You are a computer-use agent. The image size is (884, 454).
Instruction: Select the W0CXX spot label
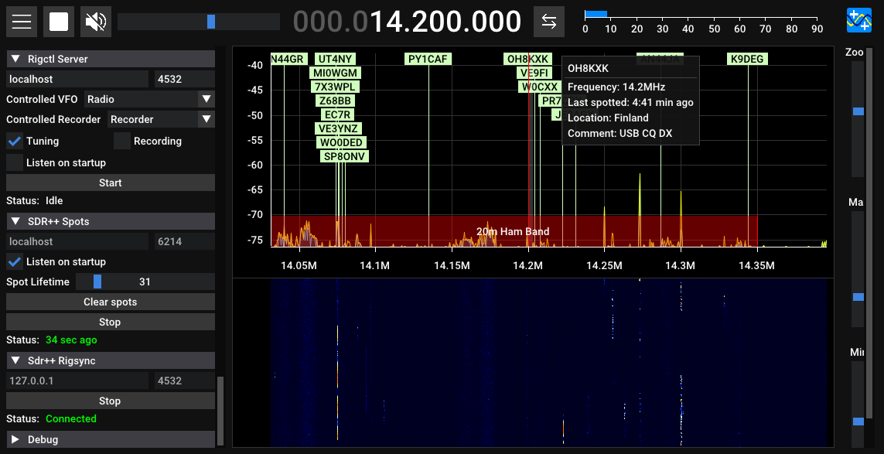[x=540, y=87]
